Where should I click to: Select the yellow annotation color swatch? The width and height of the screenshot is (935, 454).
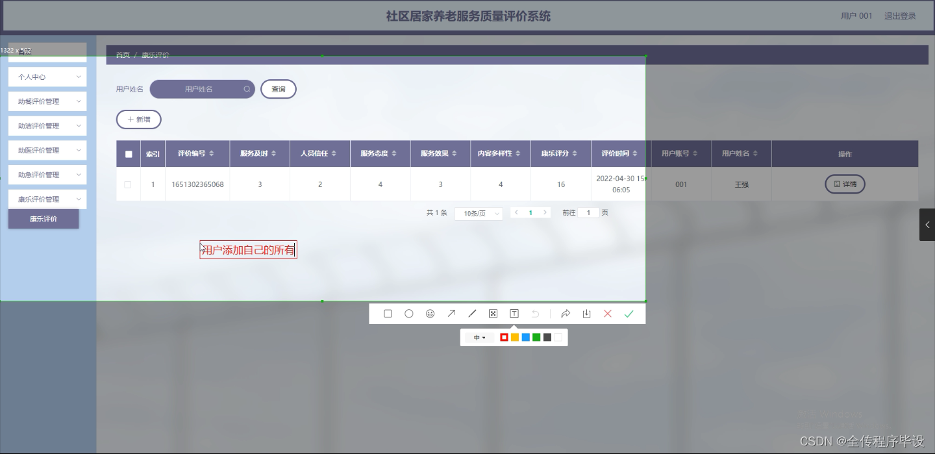(x=515, y=337)
